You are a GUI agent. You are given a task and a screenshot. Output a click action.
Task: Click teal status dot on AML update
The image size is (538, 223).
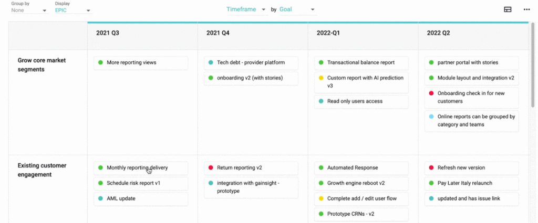click(100, 199)
